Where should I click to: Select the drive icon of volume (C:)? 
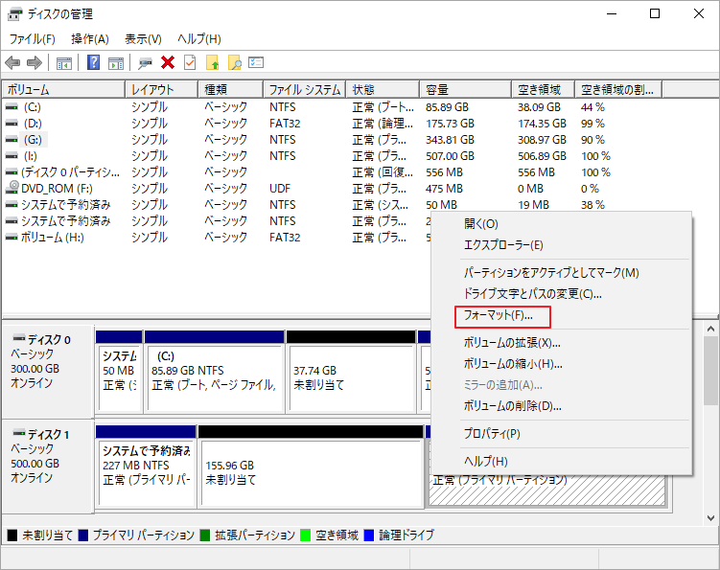(x=12, y=107)
